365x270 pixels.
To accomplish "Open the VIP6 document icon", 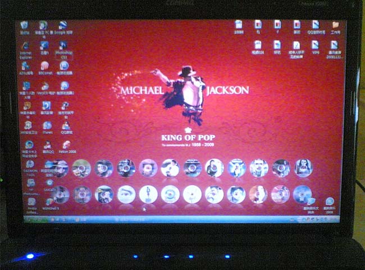I will [x=316, y=45].
